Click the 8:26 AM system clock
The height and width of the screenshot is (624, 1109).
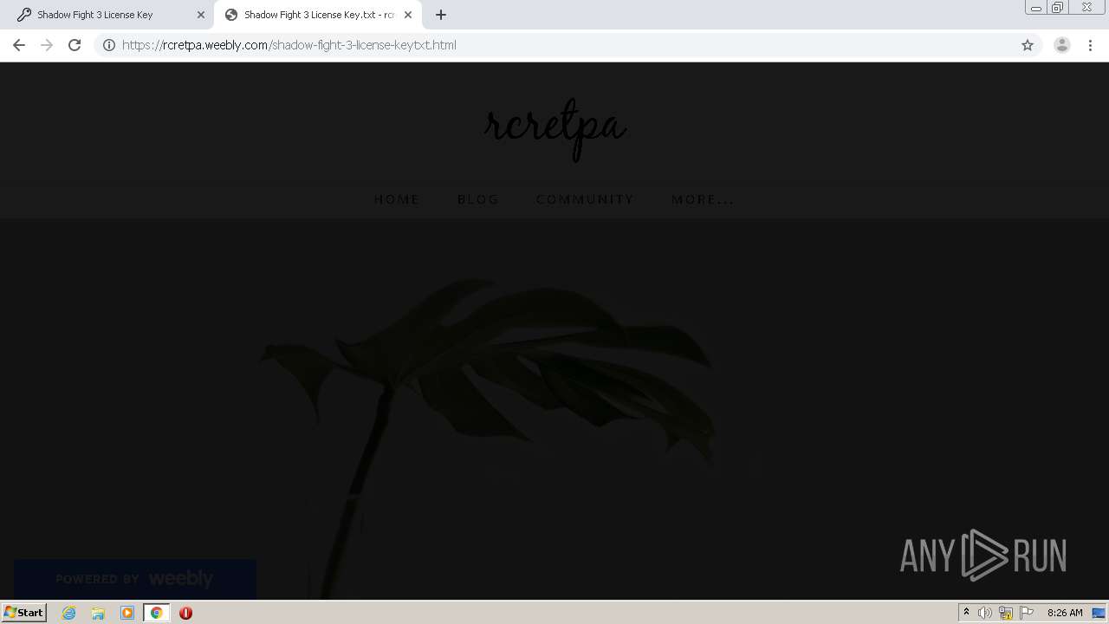[1065, 613]
